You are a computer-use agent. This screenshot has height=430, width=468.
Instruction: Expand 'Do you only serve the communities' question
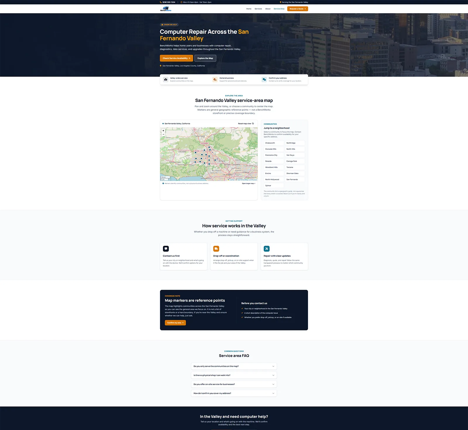pos(234,366)
